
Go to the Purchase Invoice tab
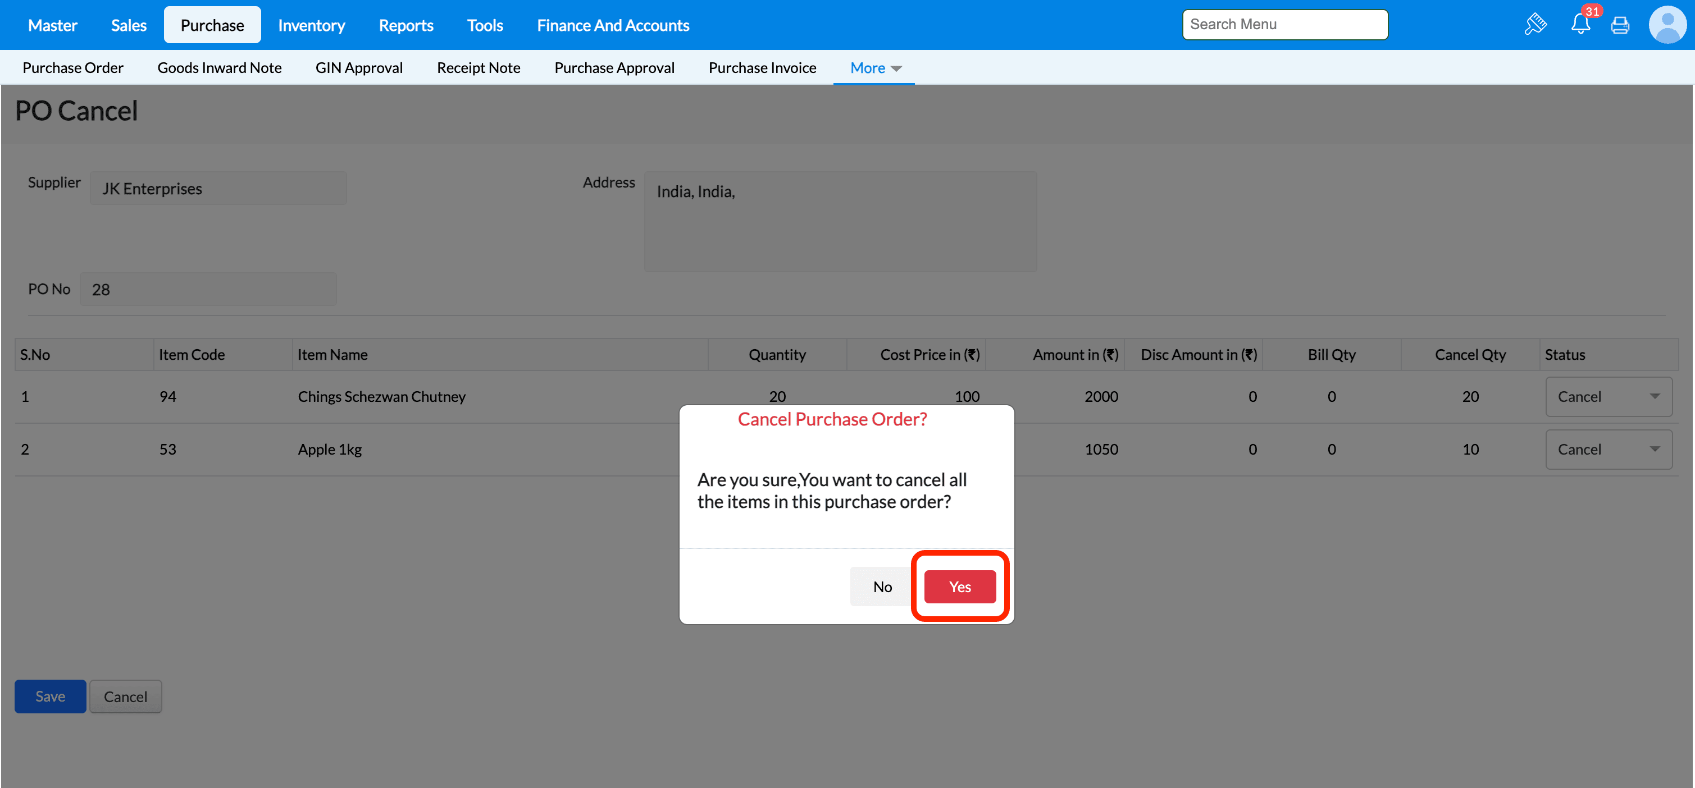(x=762, y=68)
